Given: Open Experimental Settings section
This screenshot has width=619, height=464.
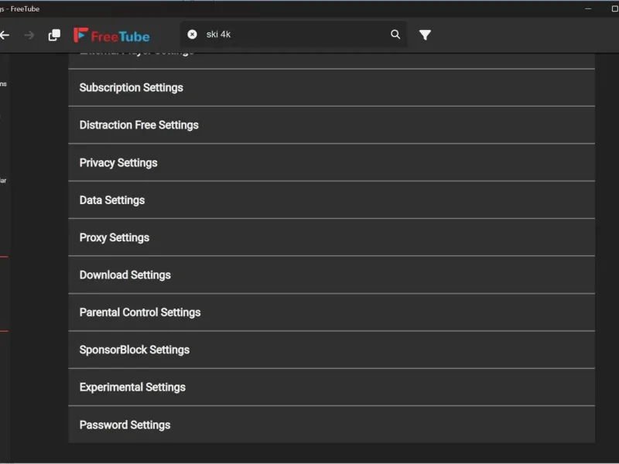Looking at the screenshot, I should click(331, 387).
